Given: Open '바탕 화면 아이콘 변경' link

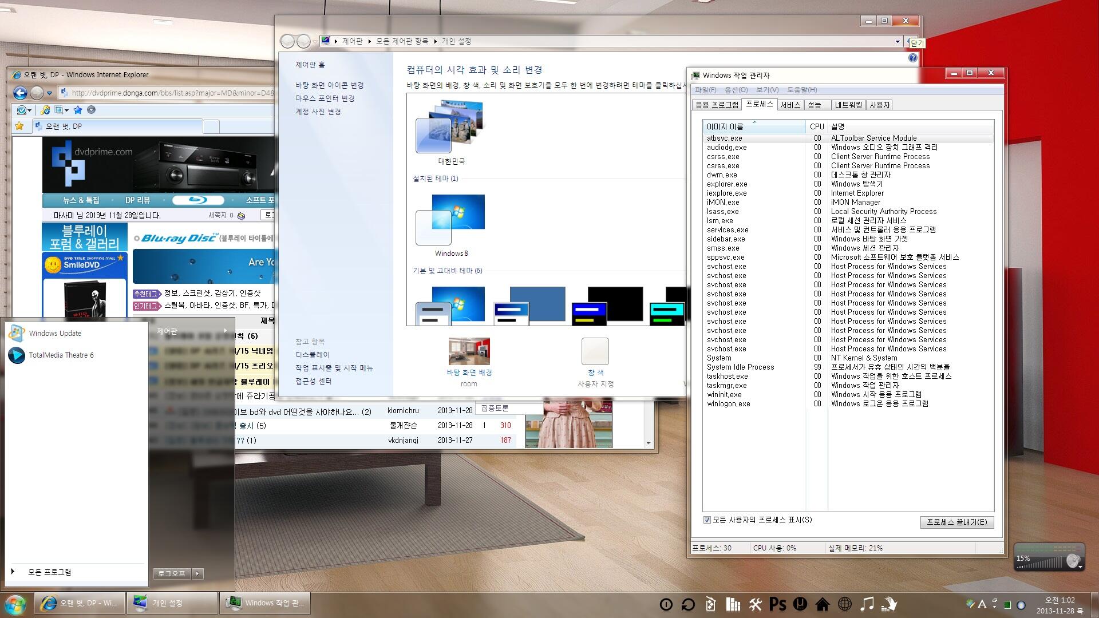Looking at the screenshot, I should tap(330, 85).
